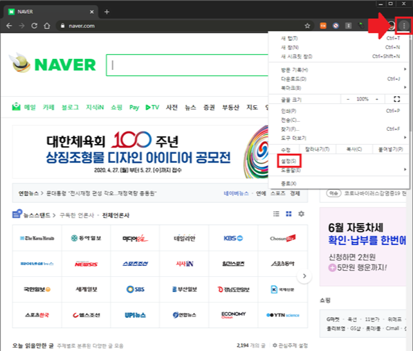413x351 pixels.
Task: Bookmark this page with the star icon
Action: pos(307,26)
